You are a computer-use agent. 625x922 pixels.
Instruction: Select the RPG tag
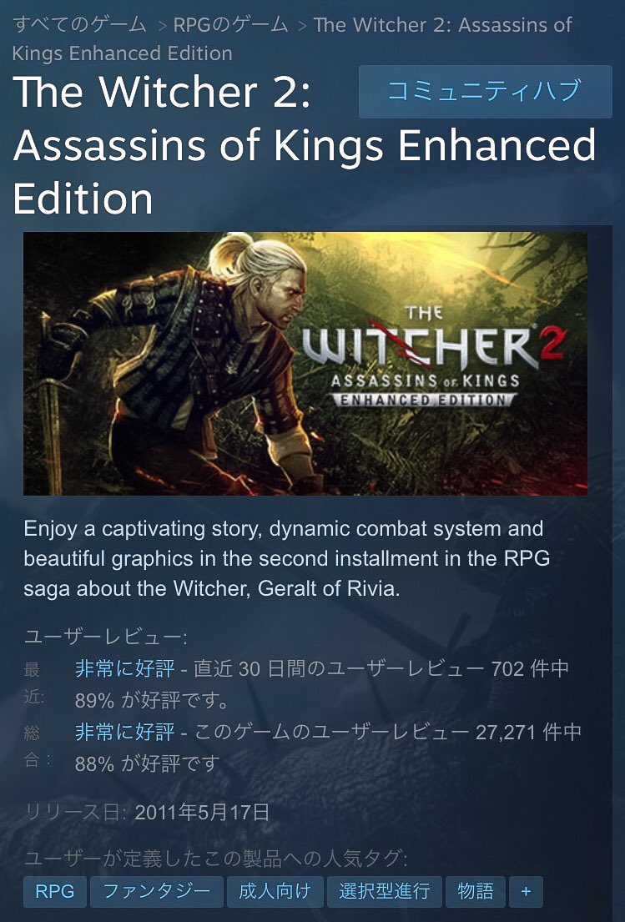pyautogui.click(x=55, y=891)
